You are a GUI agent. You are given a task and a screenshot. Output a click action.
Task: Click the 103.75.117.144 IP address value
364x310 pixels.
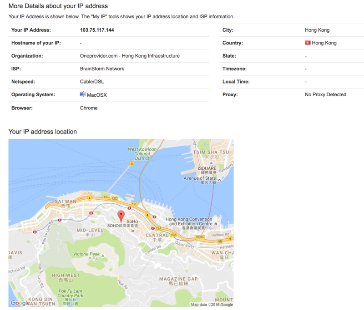(97, 30)
